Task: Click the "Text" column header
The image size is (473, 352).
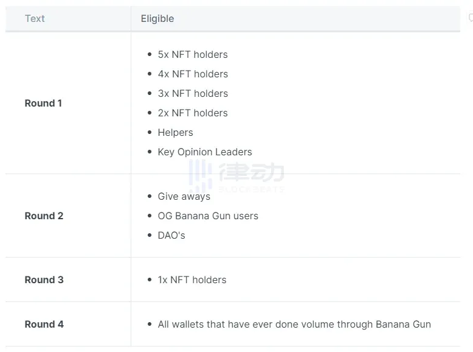Action: (x=35, y=18)
